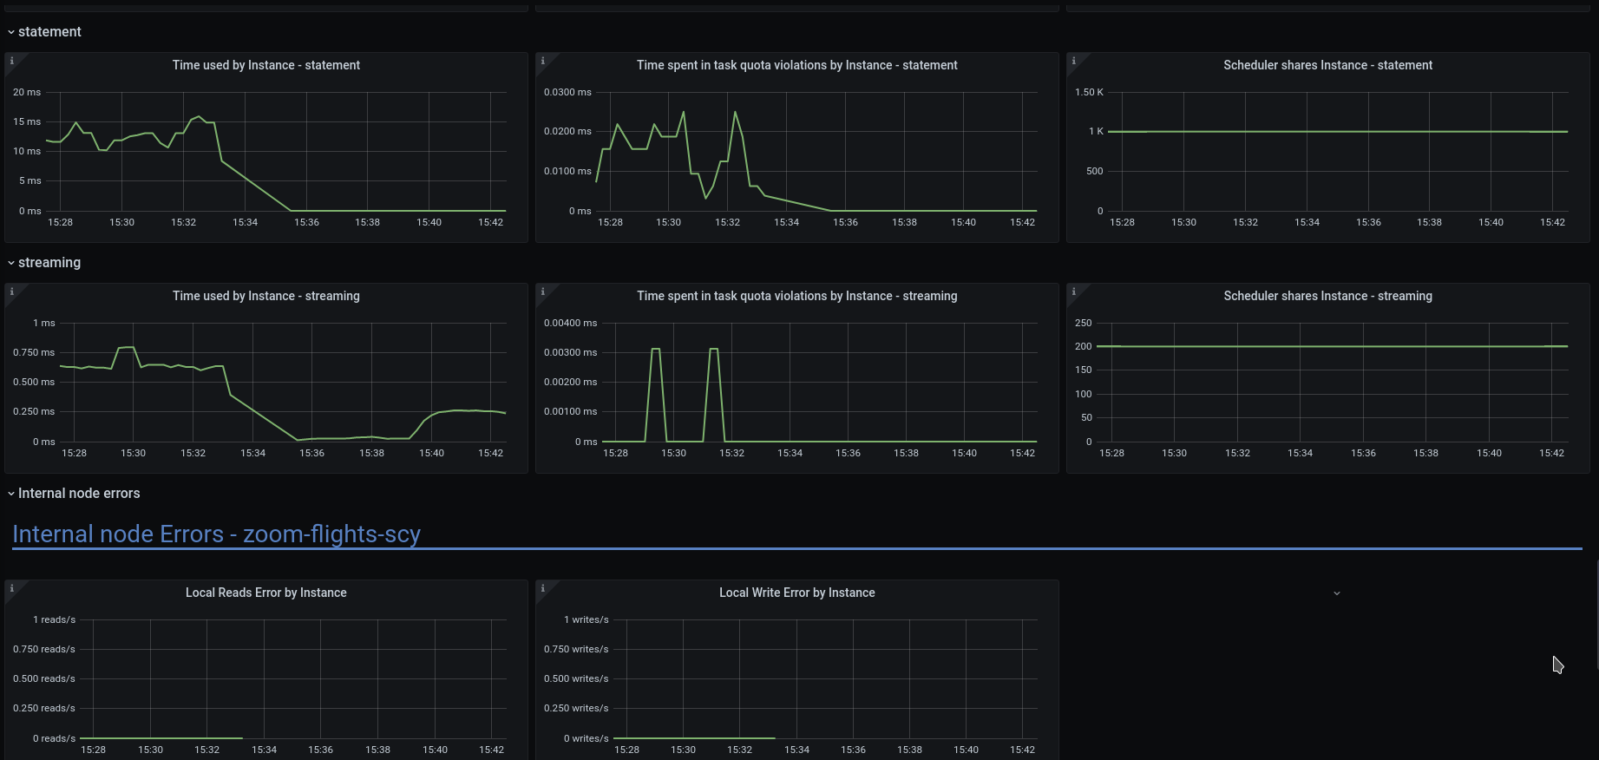Follow the Internal node Errors - zoom-flights-scy link
Image resolution: width=1599 pixels, height=760 pixels.
coord(216,534)
